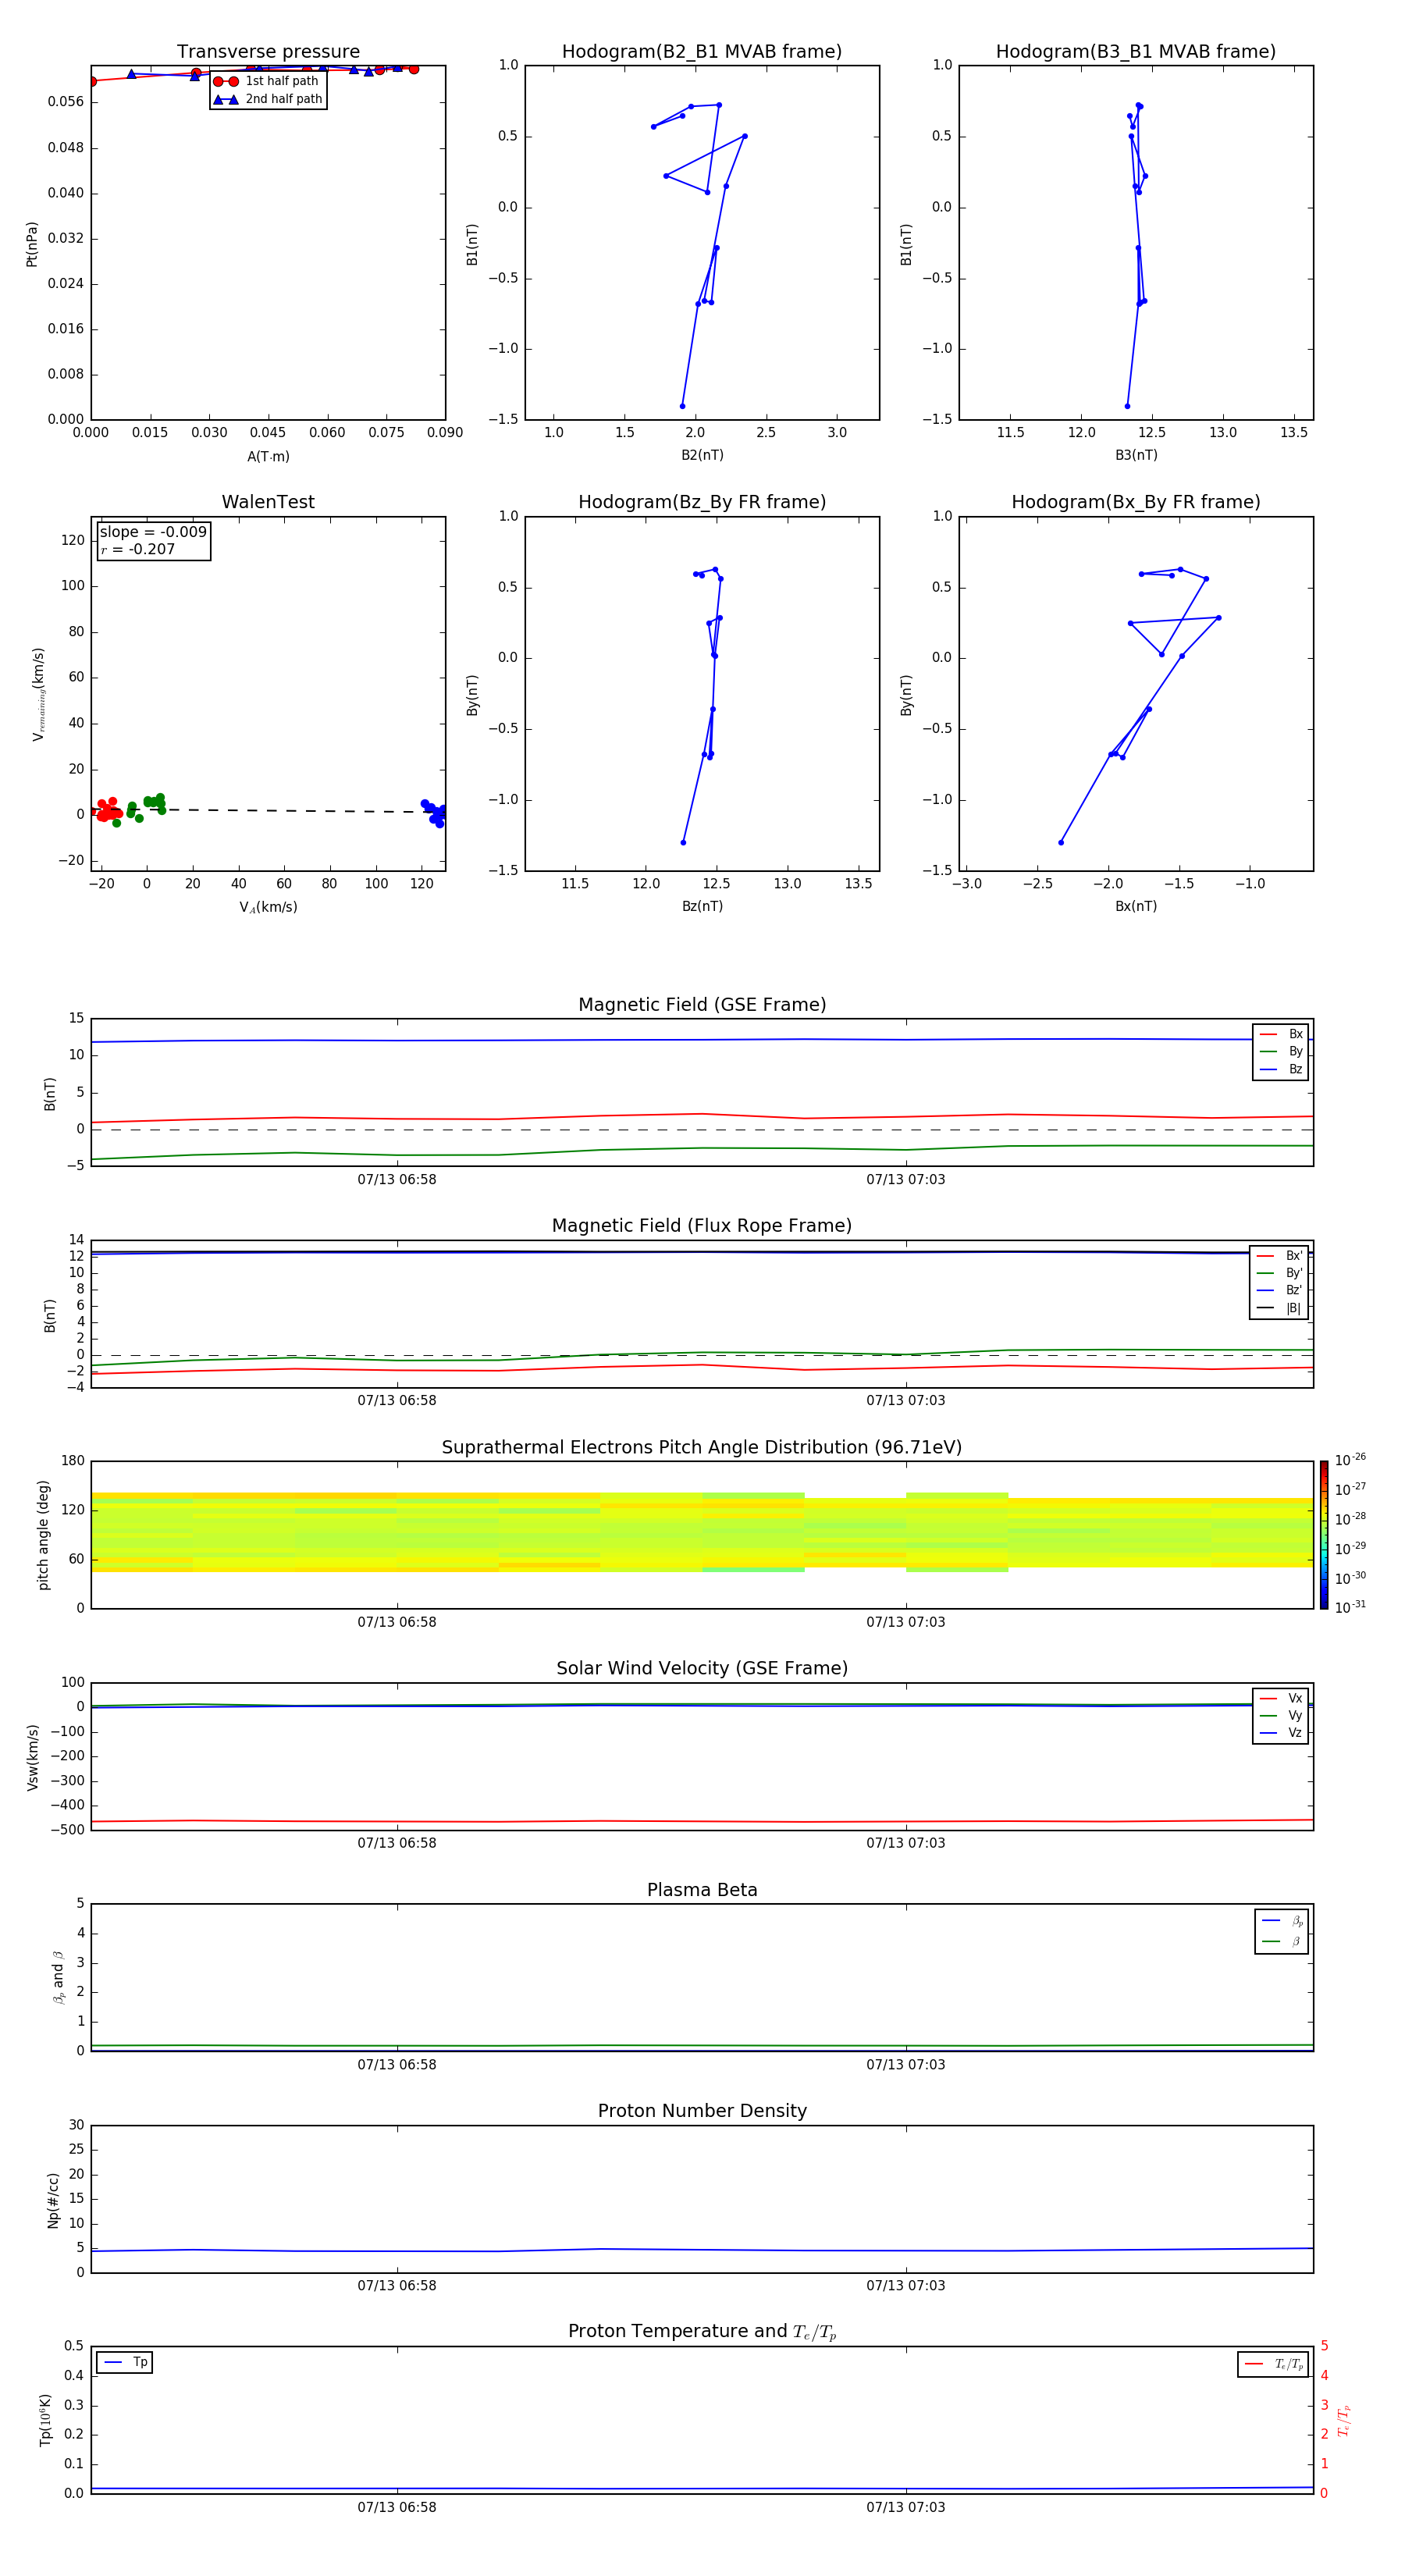Image resolution: width=1405 pixels, height=2576 pixels.
Task: Select By legend entry in GSE magnetic field panel
Action: pos(1280,1051)
